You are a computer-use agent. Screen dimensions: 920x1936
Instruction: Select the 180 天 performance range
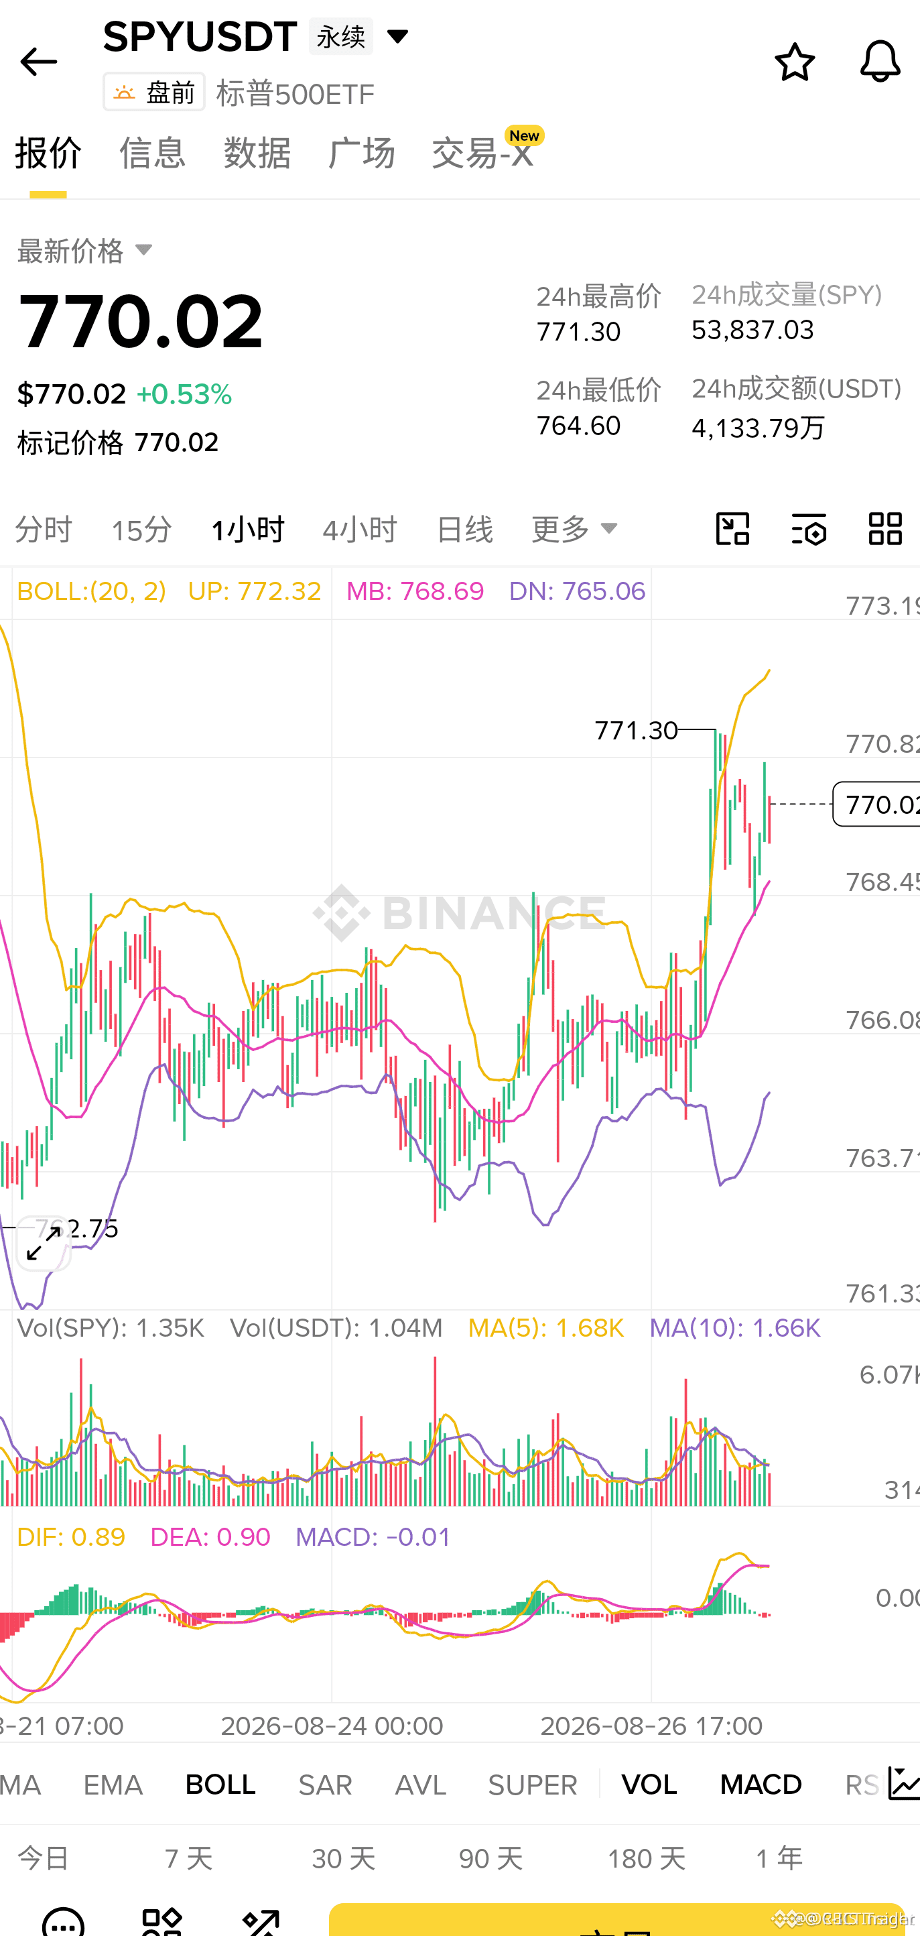pyautogui.click(x=646, y=1859)
